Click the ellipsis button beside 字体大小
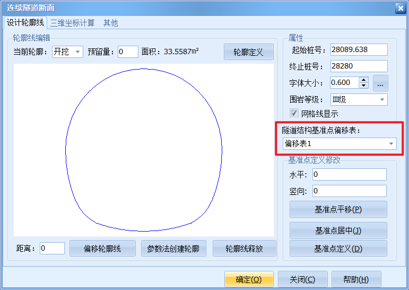 [x=380, y=83]
